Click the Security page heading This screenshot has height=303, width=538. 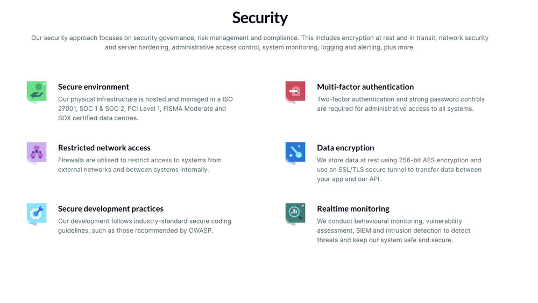point(260,18)
